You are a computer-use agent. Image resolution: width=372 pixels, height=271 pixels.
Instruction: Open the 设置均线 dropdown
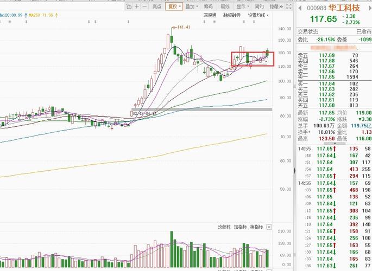[258, 15]
